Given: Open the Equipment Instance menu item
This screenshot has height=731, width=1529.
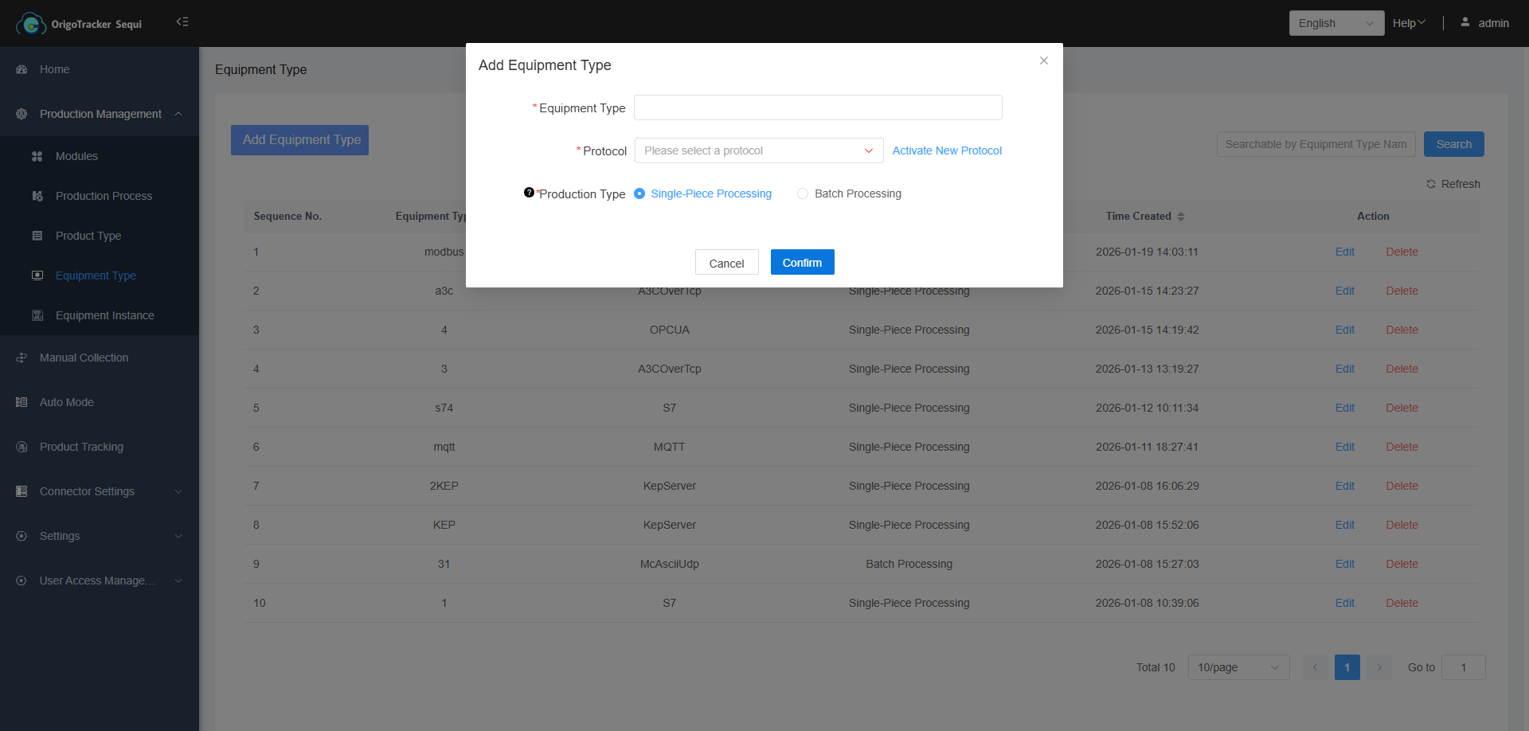Looking at the screenshot, I should (x=104, y=315).
